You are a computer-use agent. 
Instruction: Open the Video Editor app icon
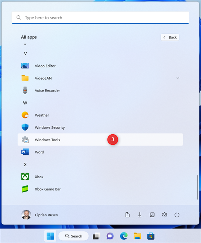coord(25,66)
